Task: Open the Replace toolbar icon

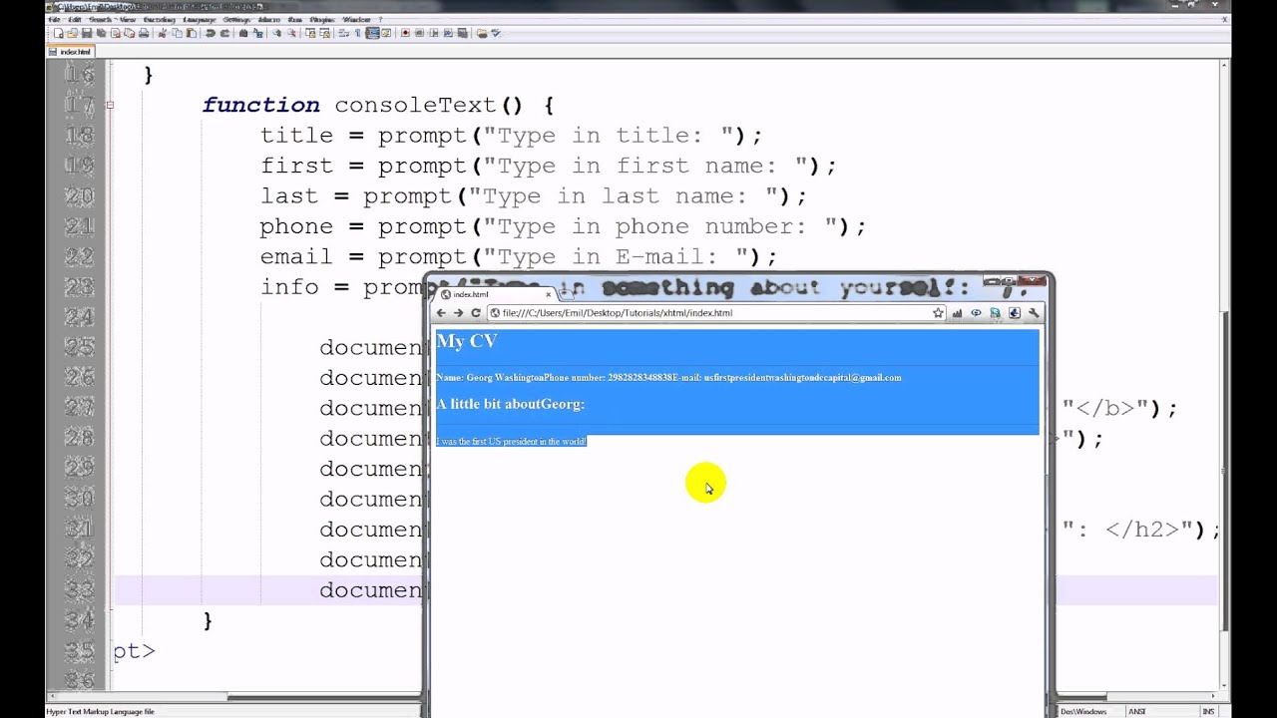Action: 258,33
